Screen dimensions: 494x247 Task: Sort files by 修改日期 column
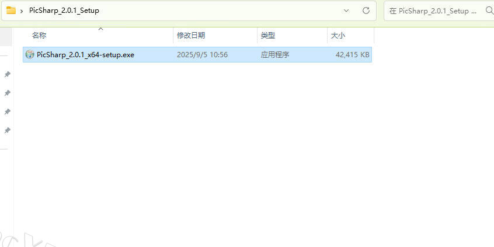[x=191, y=36]
